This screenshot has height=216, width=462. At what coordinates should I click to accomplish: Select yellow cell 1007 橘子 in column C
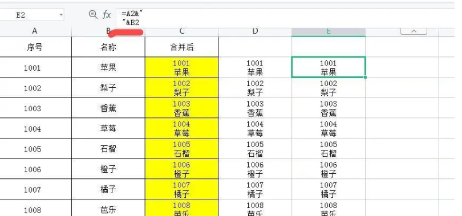(x=182, y=189)
